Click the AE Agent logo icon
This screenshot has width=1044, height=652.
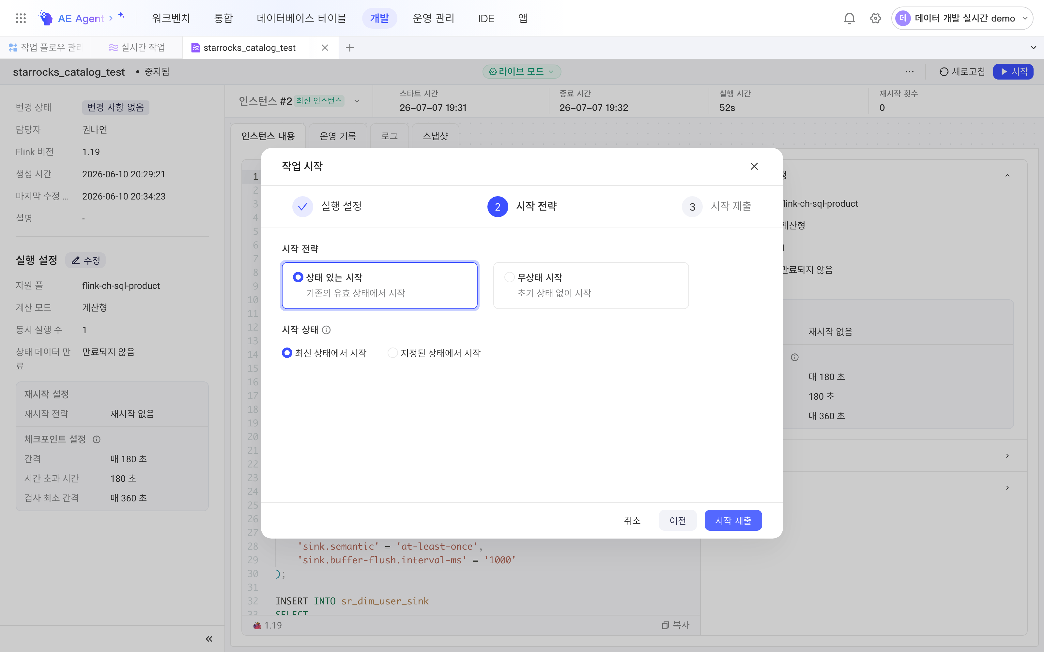pos(46,18)
